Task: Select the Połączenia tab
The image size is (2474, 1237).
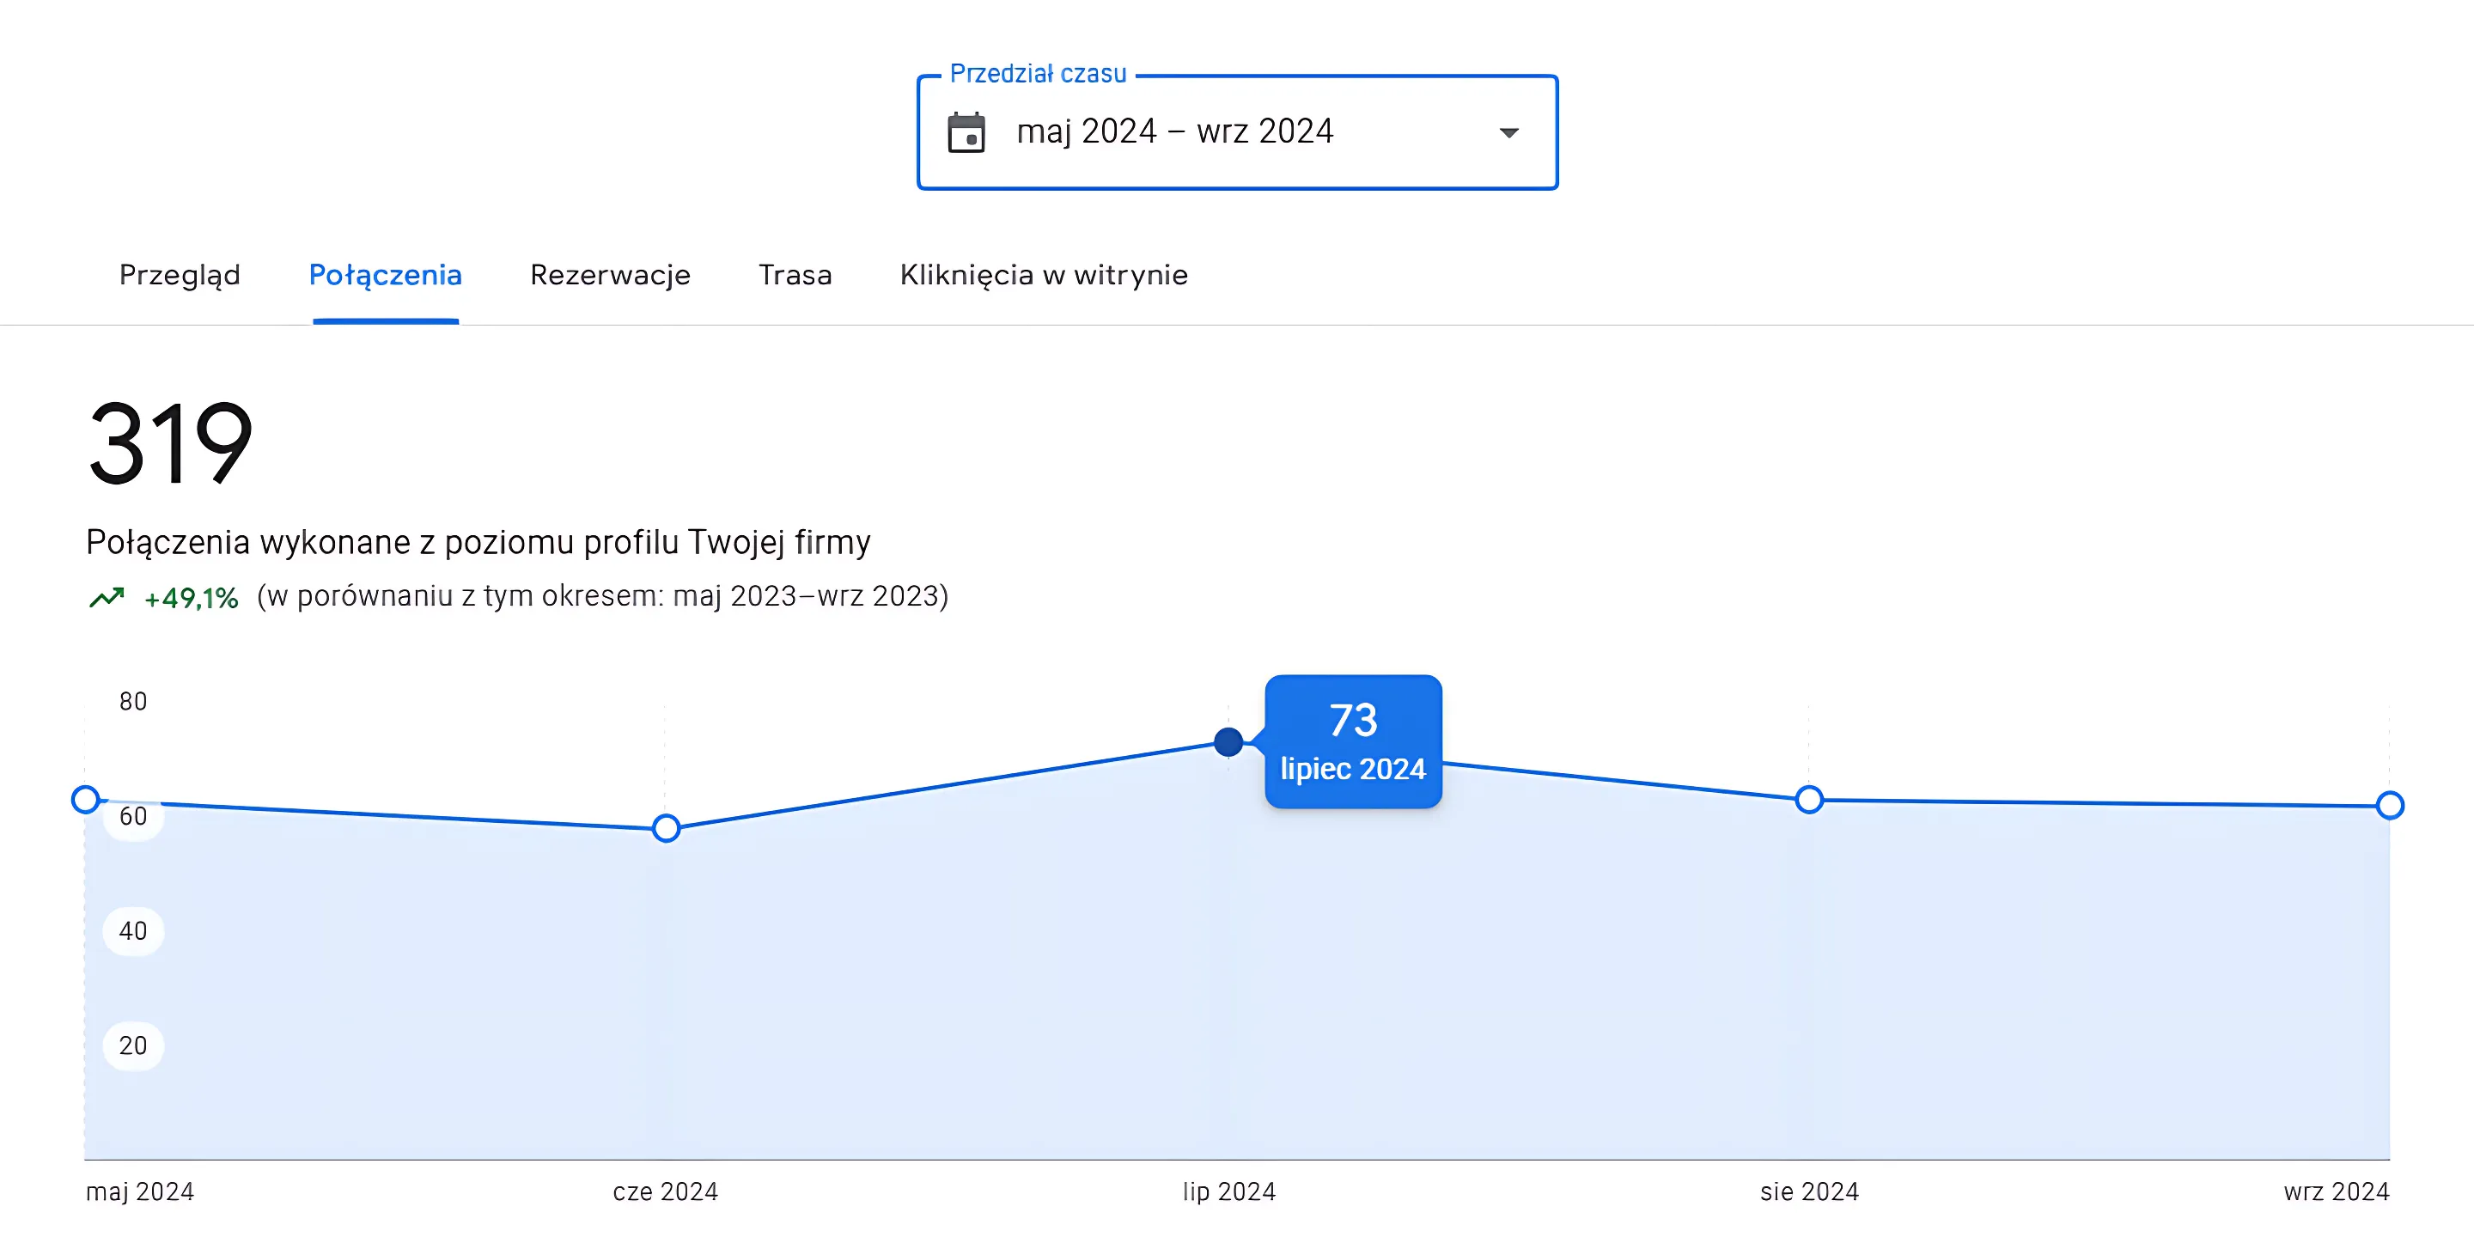Action: [x=385, y=276]
